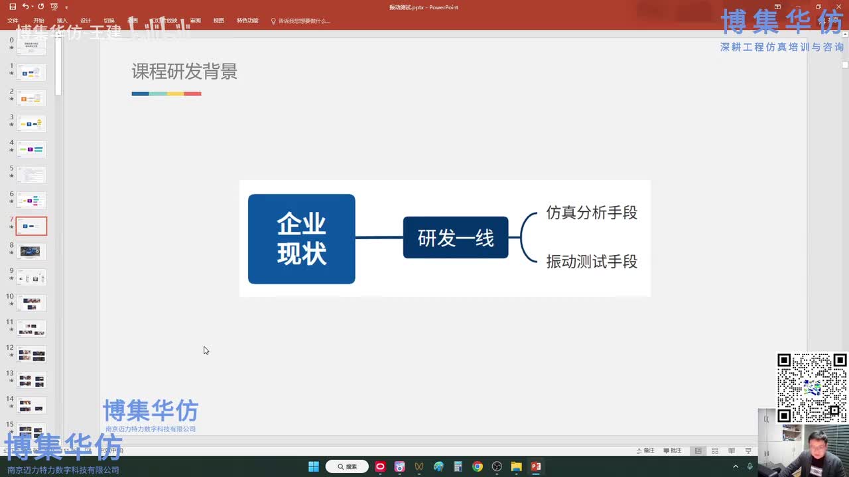This screenshot has height=477, width=849.
Task: Click the taskbar 搜索 search box
Action: pyautogui.click(x=347, y=466)
